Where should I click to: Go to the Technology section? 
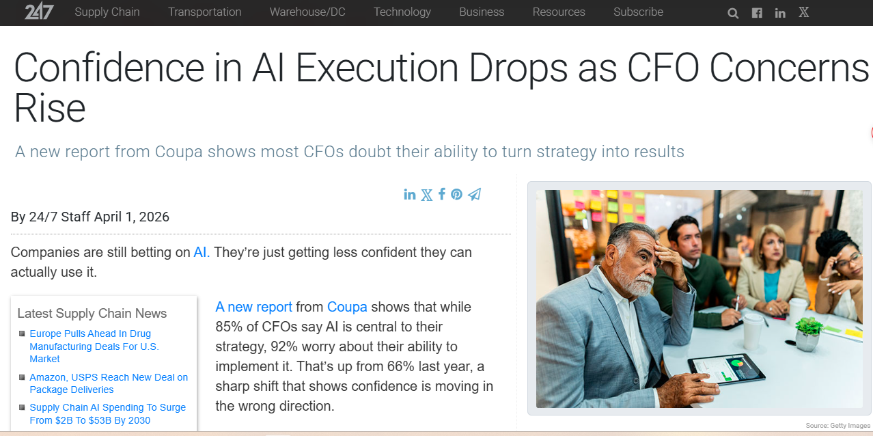[x=402, y=12]
